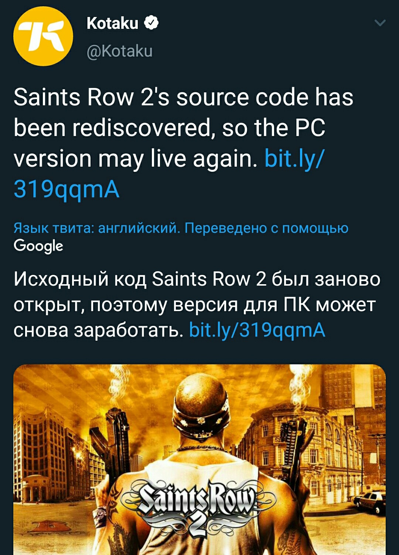This screenshot has width=399, height=555.
Task: Visit the @Kotaku handle profile
Action: tap(119, 51)
